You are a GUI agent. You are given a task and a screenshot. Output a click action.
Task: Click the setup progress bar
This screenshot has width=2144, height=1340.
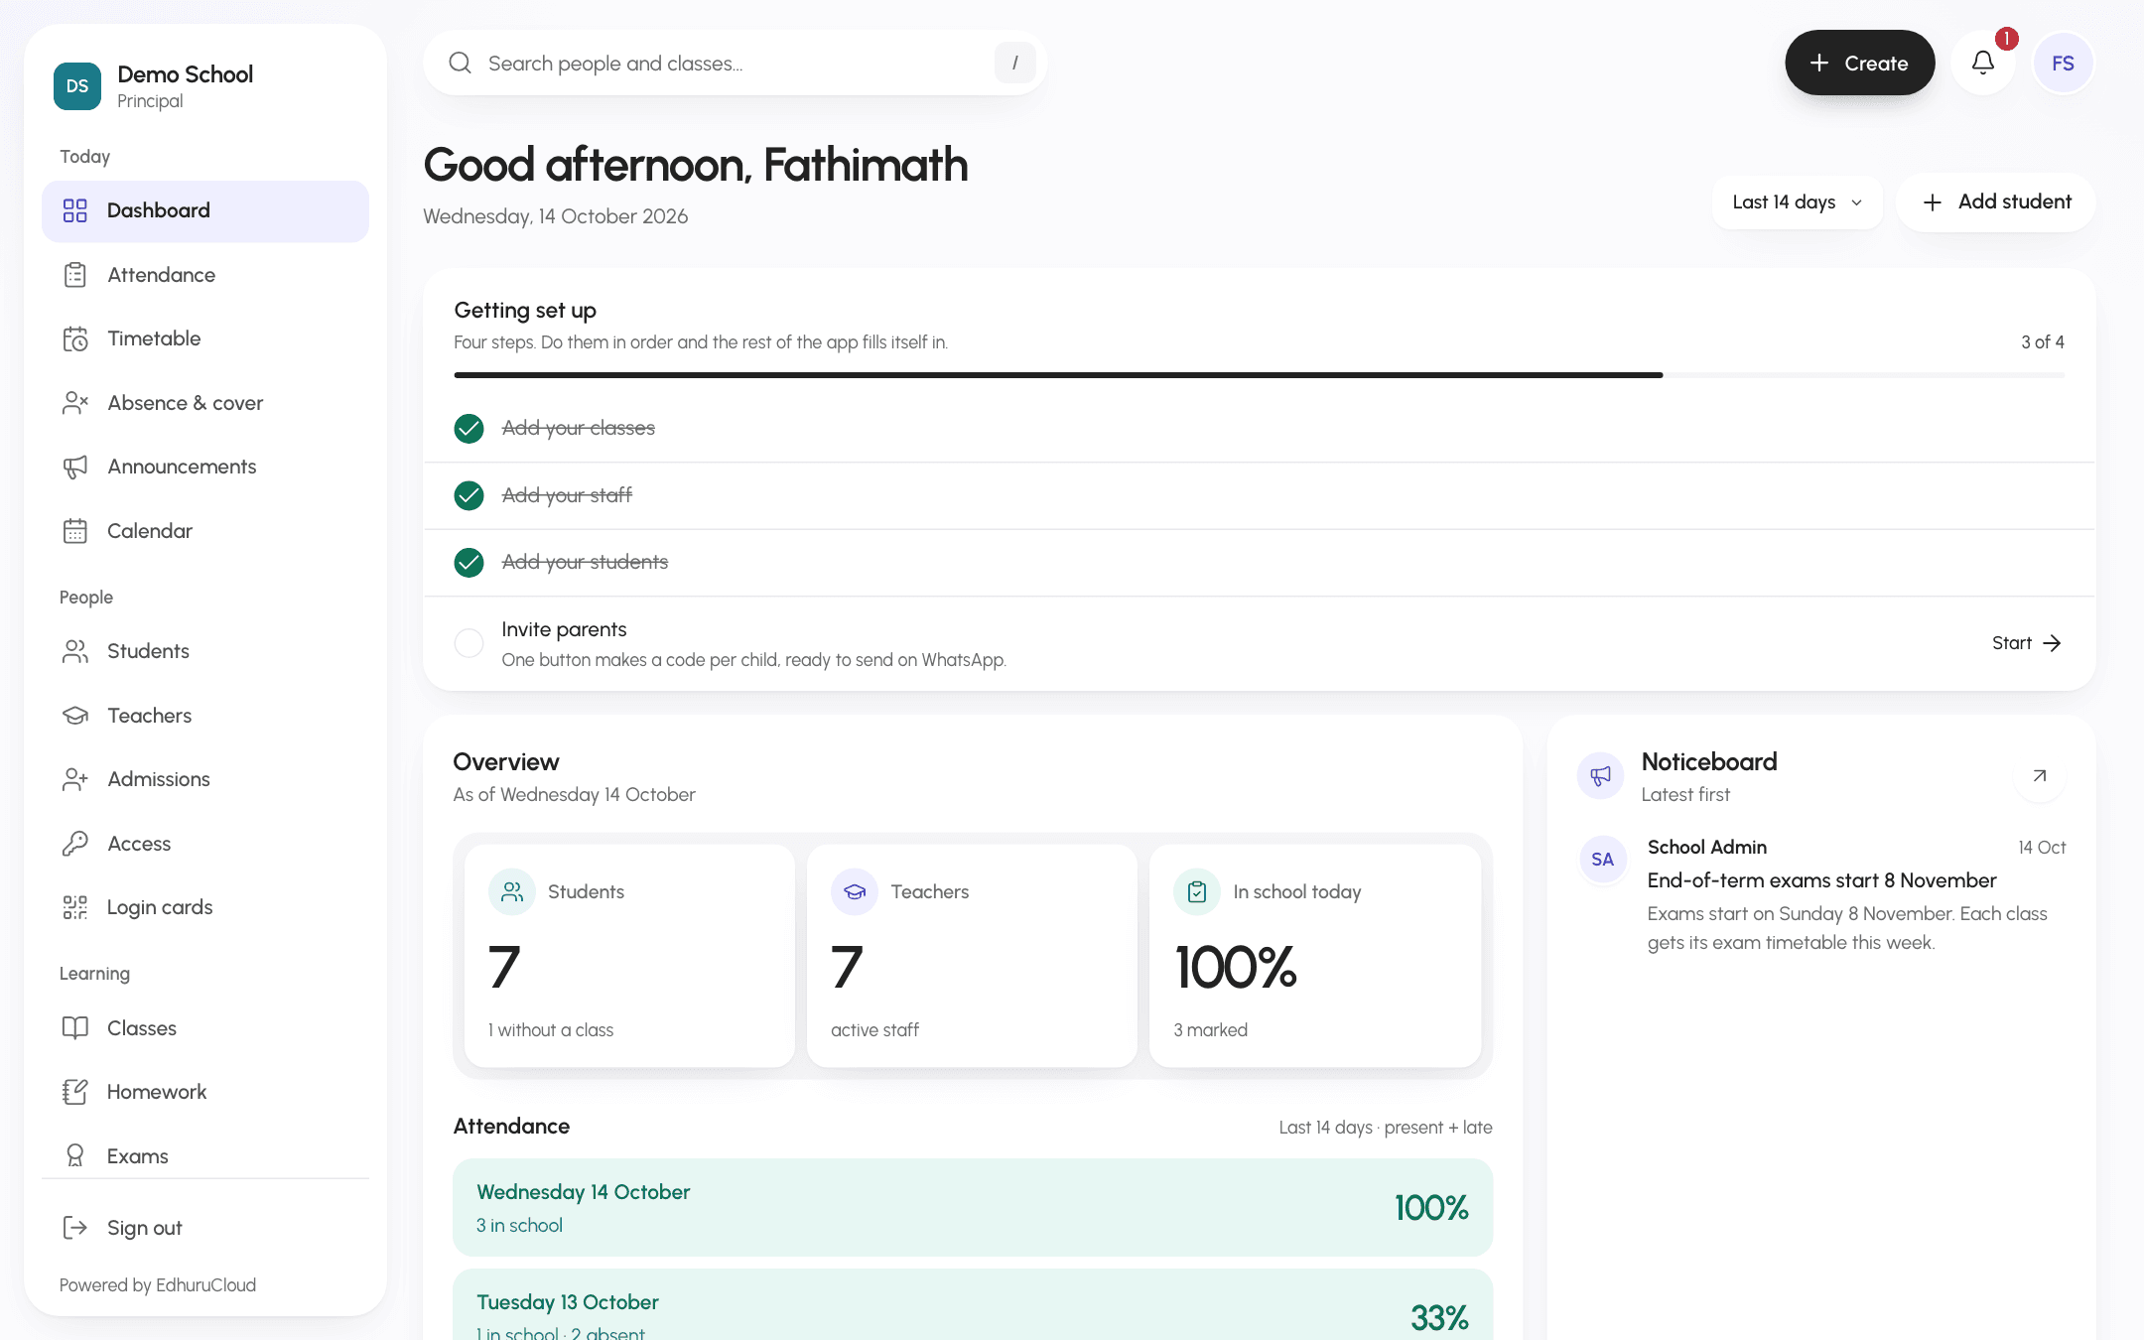pyautogui.click(x=1259, y=375)
